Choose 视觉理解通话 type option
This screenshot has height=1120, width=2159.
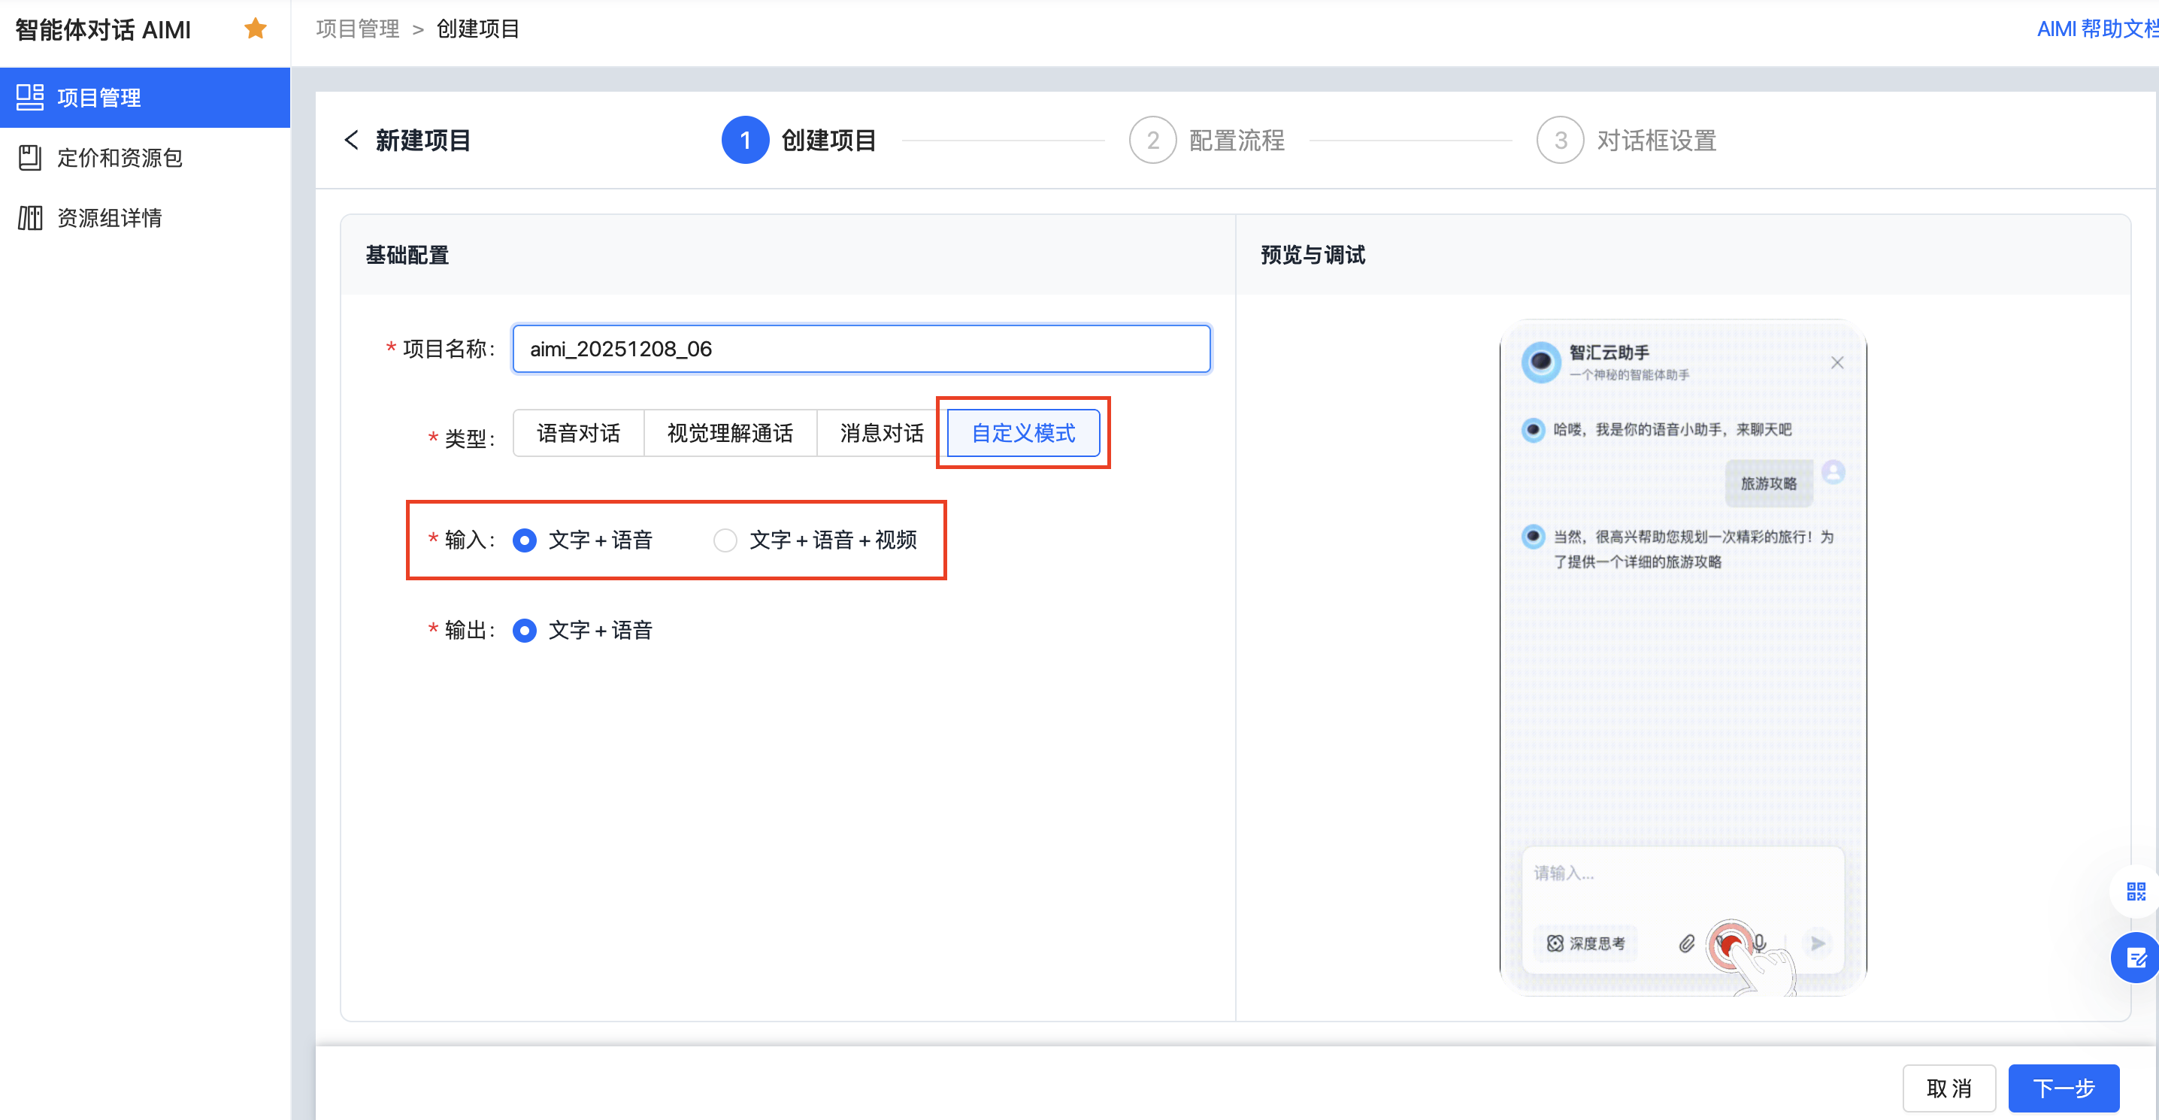[x=729, y=434]
